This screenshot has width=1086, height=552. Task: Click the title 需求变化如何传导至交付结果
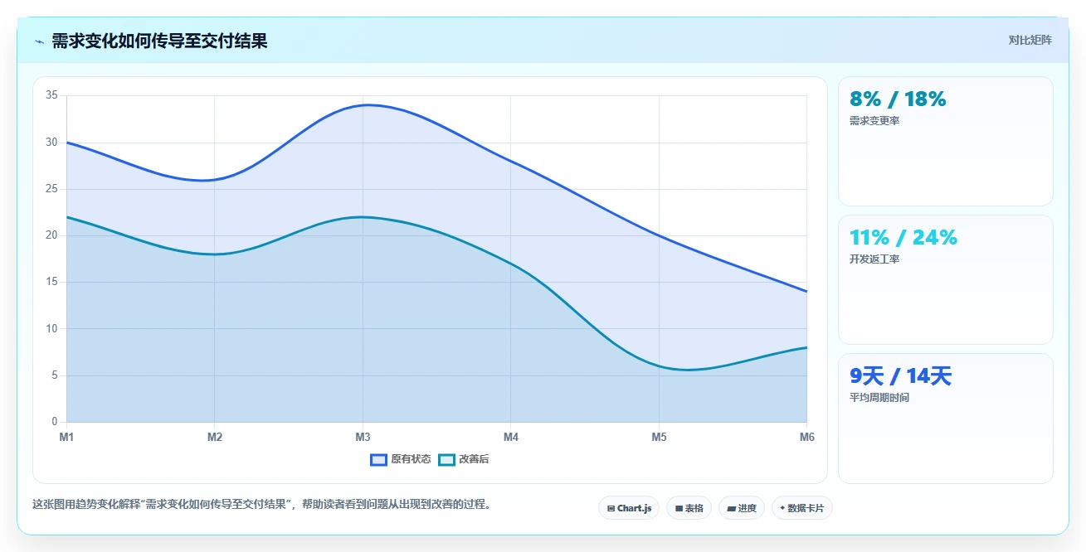pyautogui.click(x=159, y=41)
